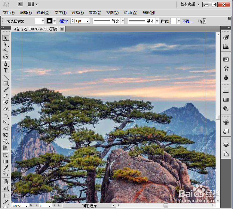This screenshot has height=209, width=233.
Task: Open the 100% zoom level dropdown
Action: pyautogui.click(x=26, y=206)
